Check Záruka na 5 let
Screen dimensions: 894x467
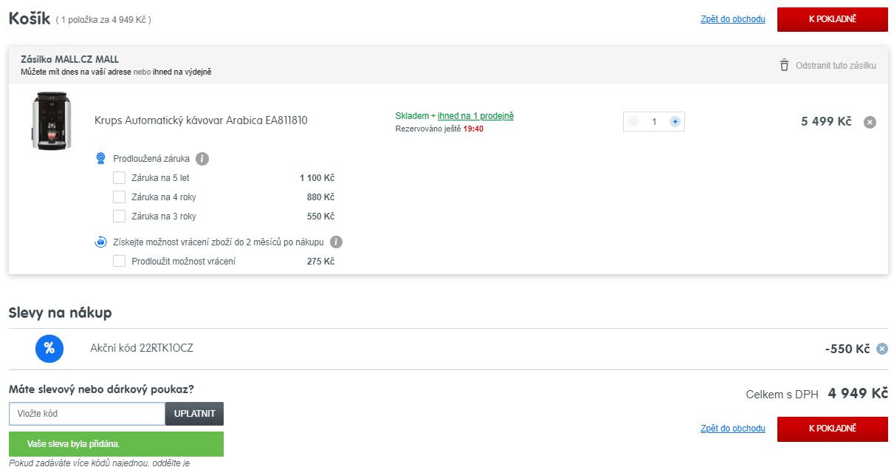tap(119, 177)
